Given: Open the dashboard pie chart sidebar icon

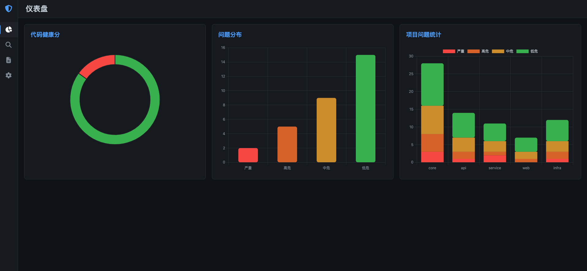Looking at the screenshot, I should click(x=9, y=30).
